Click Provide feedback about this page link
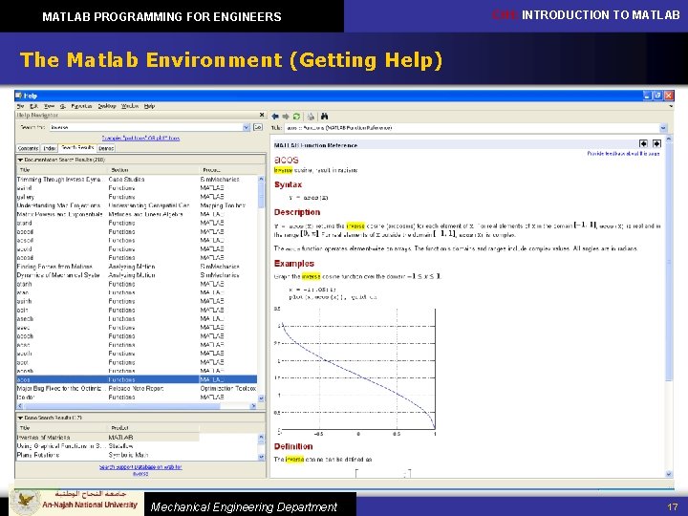This screenshot has height=516, width=688. [623, 154]
